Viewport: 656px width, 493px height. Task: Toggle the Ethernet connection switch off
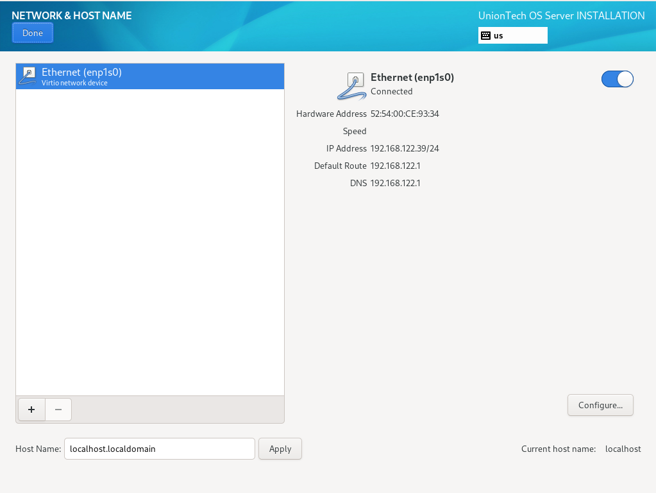pos(617,79)
